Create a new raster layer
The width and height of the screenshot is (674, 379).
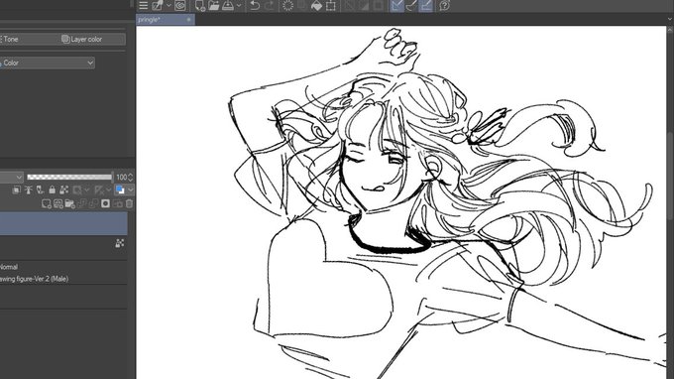coord(47,204)
